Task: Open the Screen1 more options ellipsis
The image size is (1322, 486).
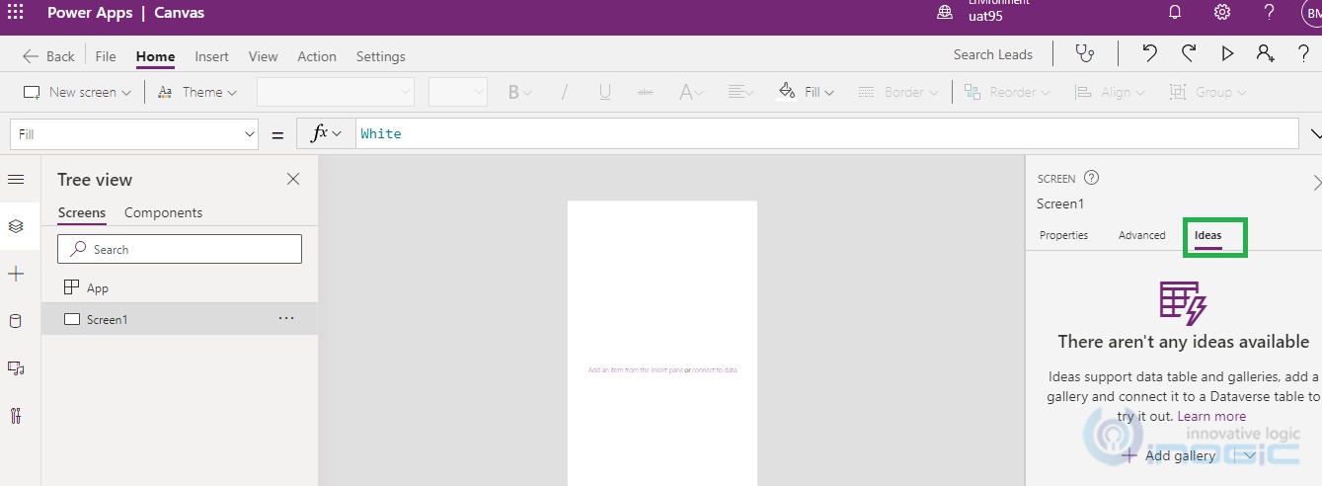Action: point(286,318)
